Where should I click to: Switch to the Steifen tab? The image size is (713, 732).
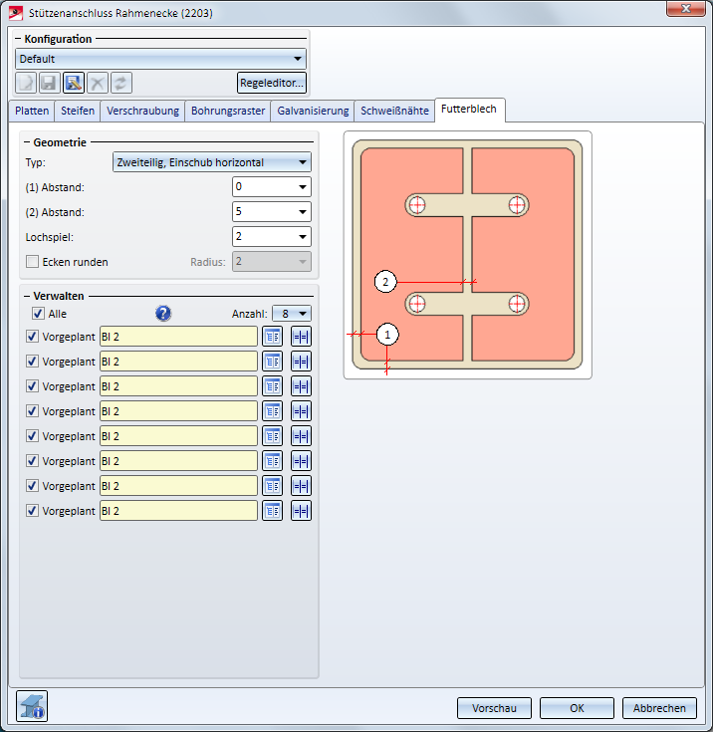(x=78, y=112)
